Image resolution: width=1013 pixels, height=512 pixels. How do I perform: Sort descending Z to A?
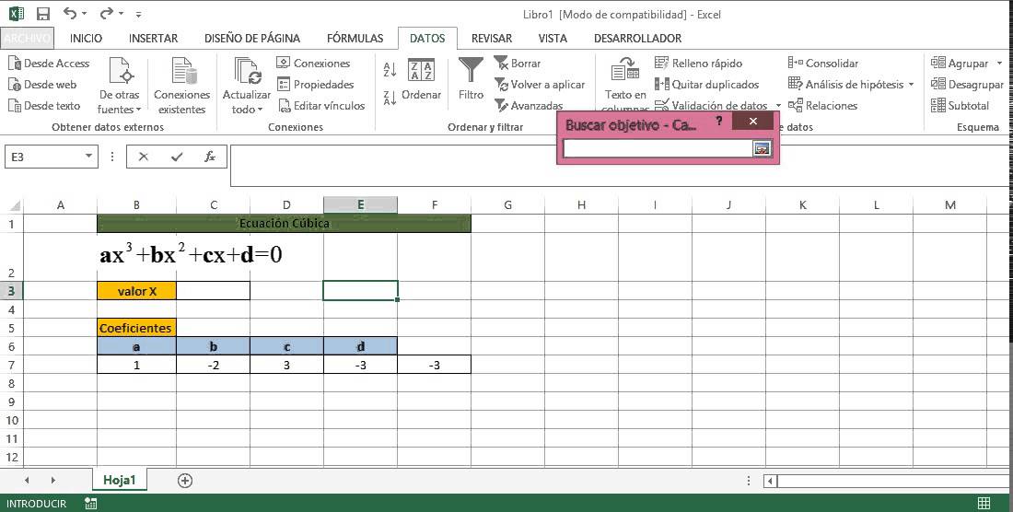coord(390,99)
